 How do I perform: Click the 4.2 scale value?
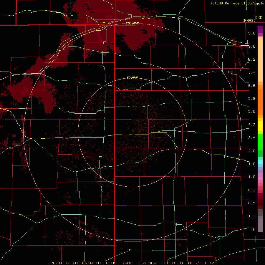[x=252, y=125]
